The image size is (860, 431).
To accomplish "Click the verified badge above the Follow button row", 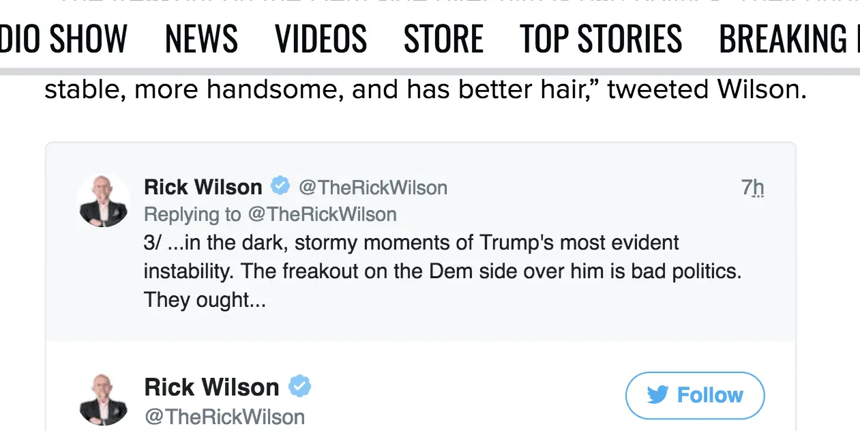I will click(x=299, y=387).
